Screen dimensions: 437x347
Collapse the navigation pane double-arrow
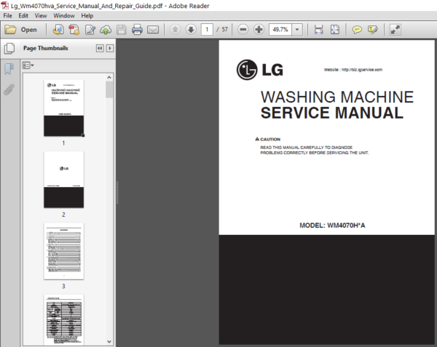(x=100, y=49)
